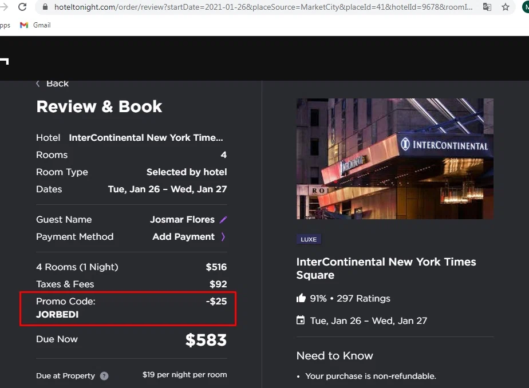Click hotel title InterContinental New York Times Square
Screen dimensions: 529x388
pyautogui.click(x=386, y=268)
